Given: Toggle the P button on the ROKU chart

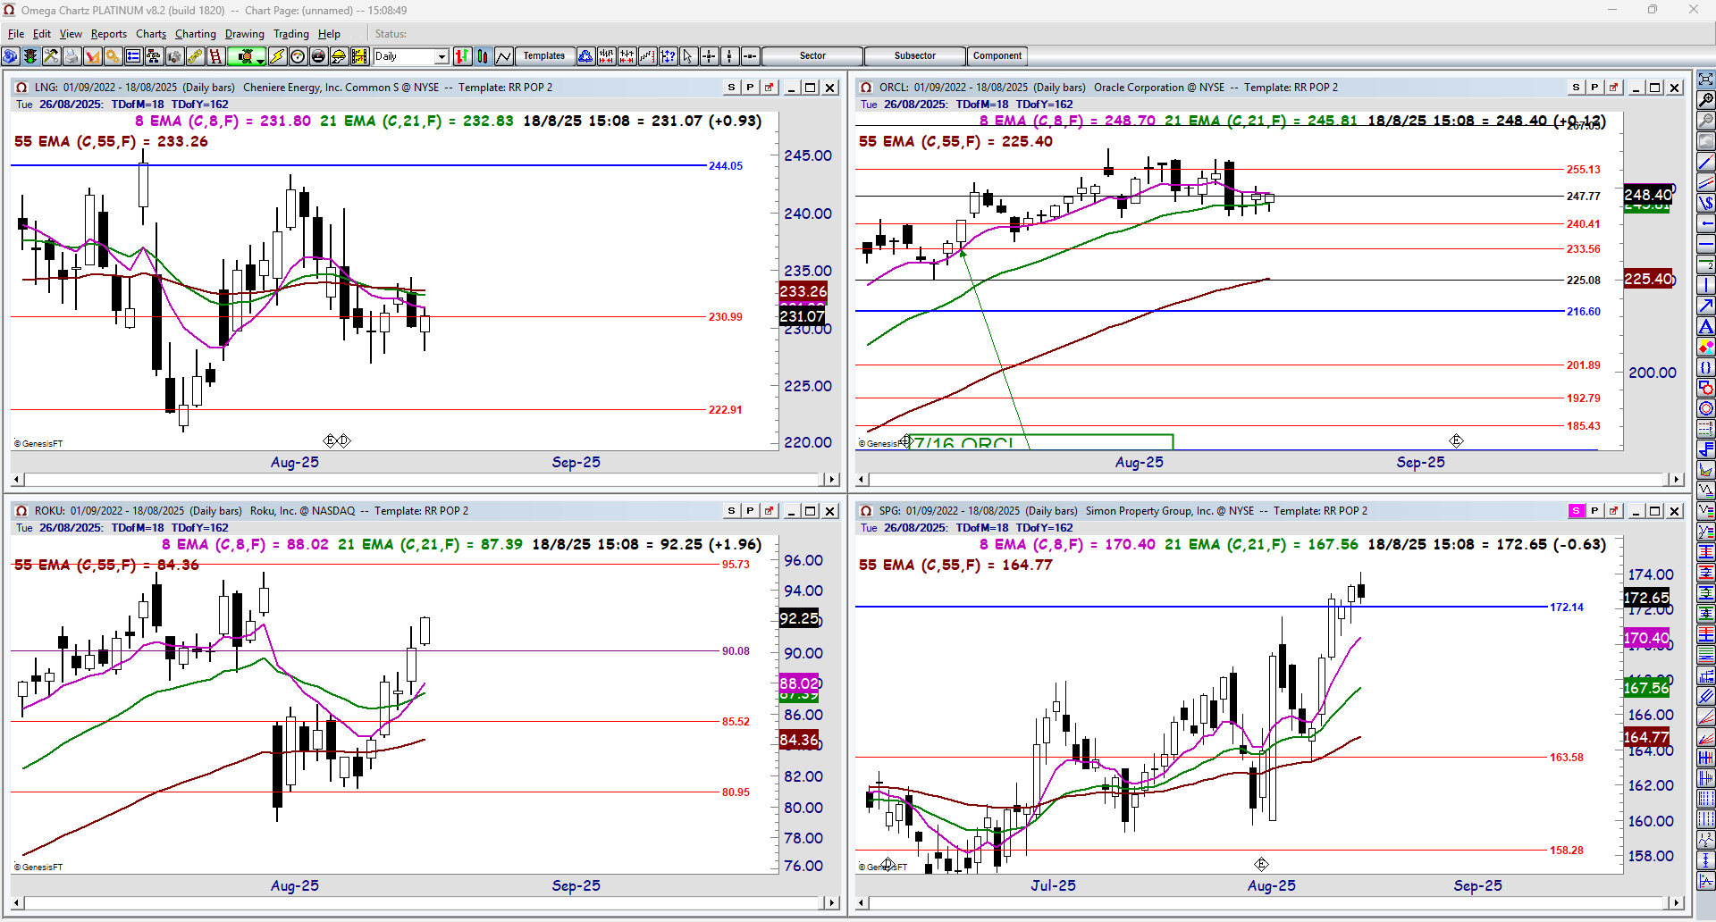Looking at the screenshot, I should coord(750,511).
